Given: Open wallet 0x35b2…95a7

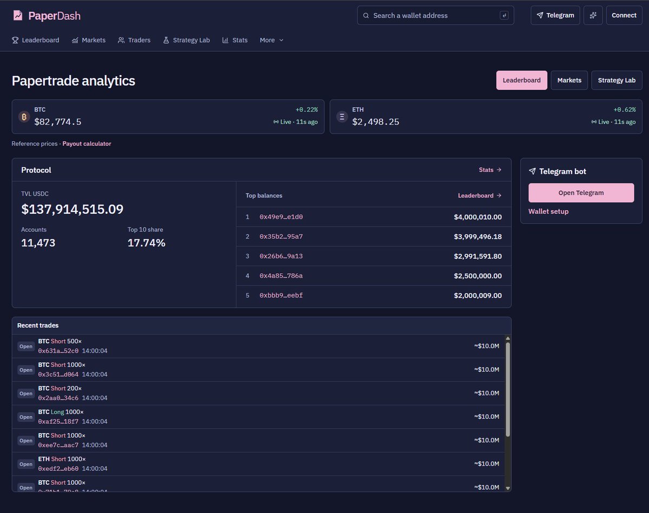Looking at the screenshot, I should point(281,236).
